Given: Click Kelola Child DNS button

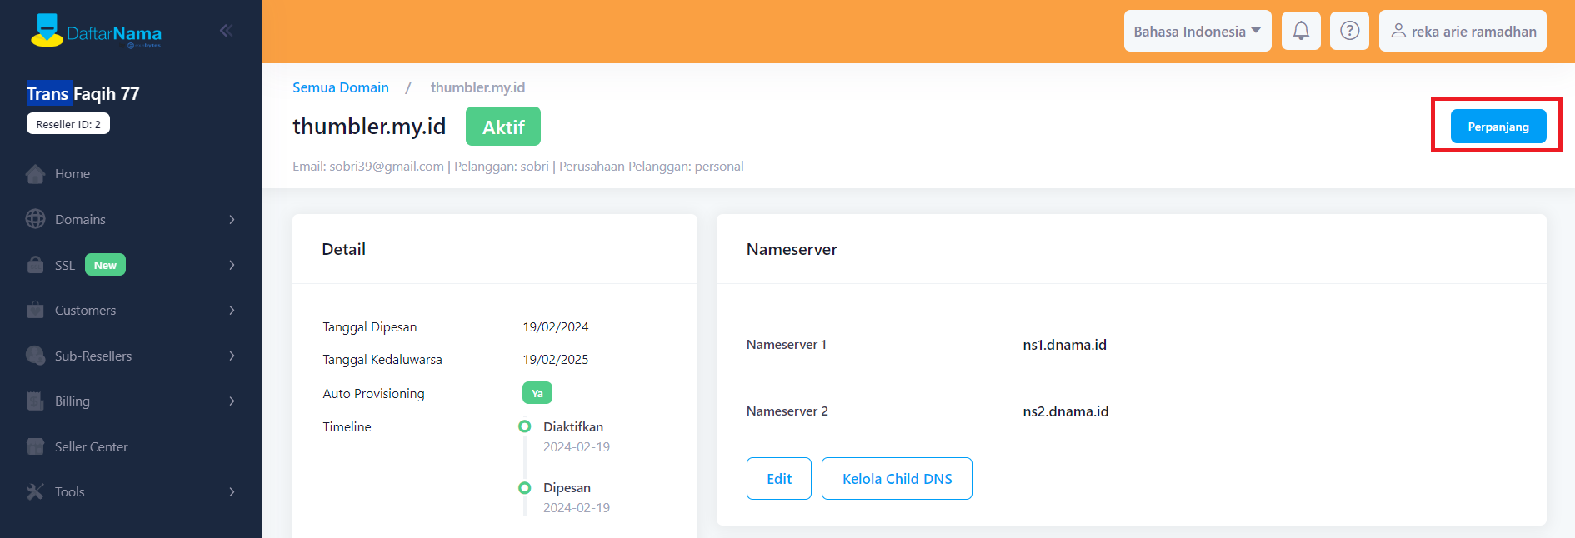Looking at the screenshot, I should [x=897, y=478].
